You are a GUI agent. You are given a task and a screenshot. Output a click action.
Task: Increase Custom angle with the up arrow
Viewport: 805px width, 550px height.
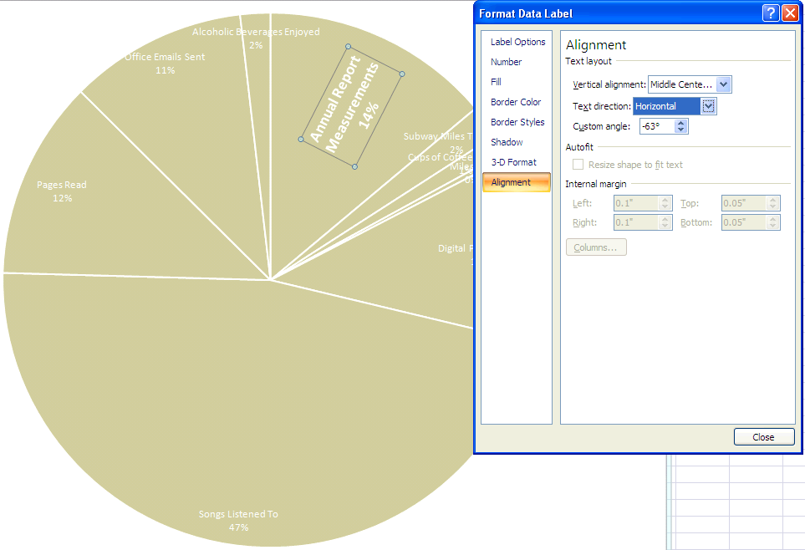point(681,123)
